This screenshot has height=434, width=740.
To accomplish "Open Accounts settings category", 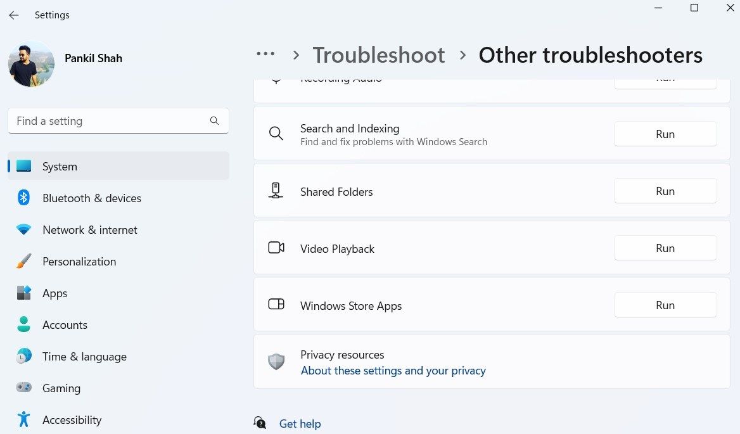I will click(x=118, y=324).
